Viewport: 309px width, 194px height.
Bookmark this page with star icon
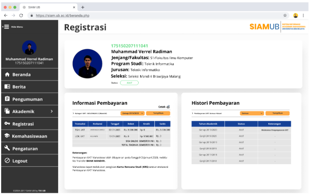[285, 15]
